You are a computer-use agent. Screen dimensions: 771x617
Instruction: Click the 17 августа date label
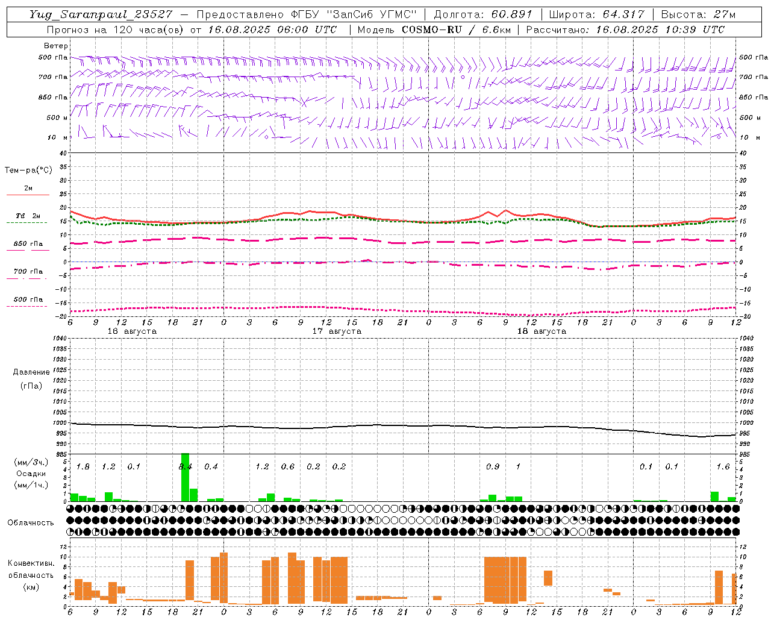pyautogui.click(x=337, y=331)
